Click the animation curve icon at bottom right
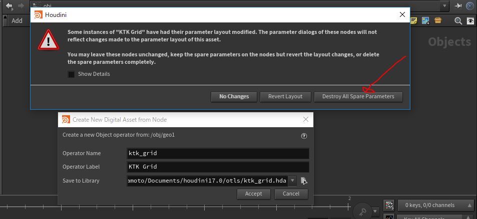The height and width of the screenshot is (219, 477). [389, 217]
